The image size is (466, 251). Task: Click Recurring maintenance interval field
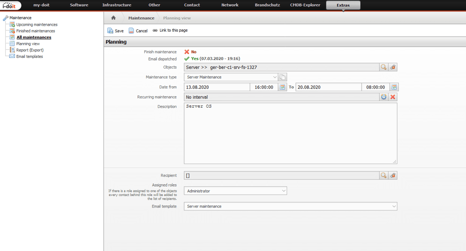coord(282,97)
